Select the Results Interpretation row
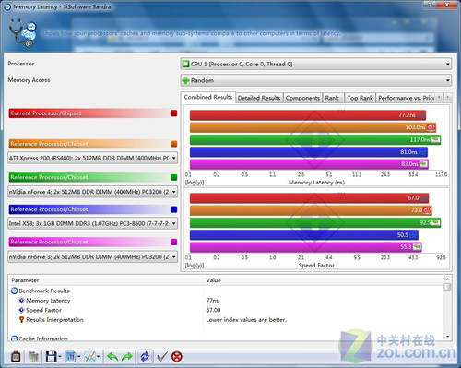This screenshot has height=368, width=461. (x=228, y=320)
